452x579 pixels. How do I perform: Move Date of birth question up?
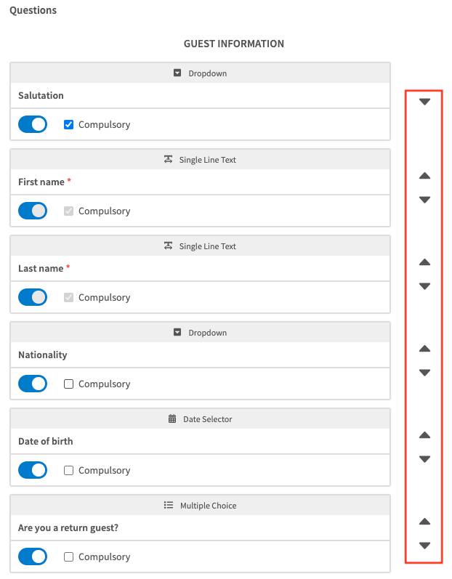[425, 435]
